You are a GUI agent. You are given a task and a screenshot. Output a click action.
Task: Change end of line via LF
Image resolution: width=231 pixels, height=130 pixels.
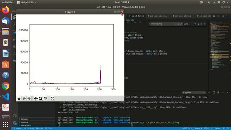coord(212,129)
